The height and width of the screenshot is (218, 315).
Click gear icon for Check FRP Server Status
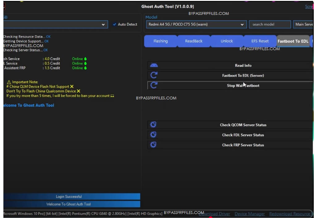pyautogui.click(x=153, y=145)
